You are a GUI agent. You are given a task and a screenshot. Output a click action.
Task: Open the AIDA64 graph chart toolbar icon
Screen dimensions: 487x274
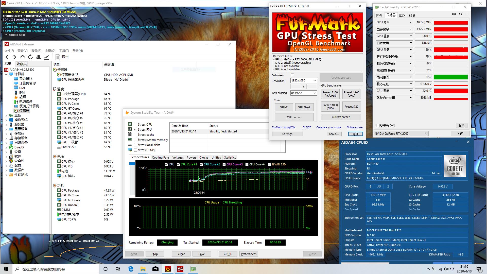pos(46,57)
